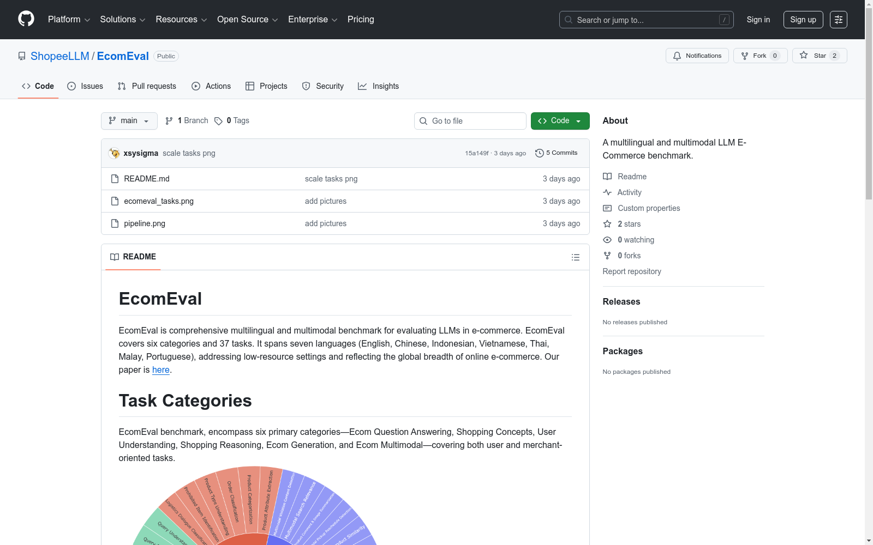This screenshot has width=873, height=545.
Task: Star the EcomEval repository
Action: tap(820, 56)
